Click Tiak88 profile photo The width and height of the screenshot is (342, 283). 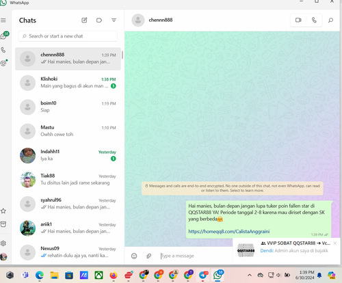pos(27,180)
